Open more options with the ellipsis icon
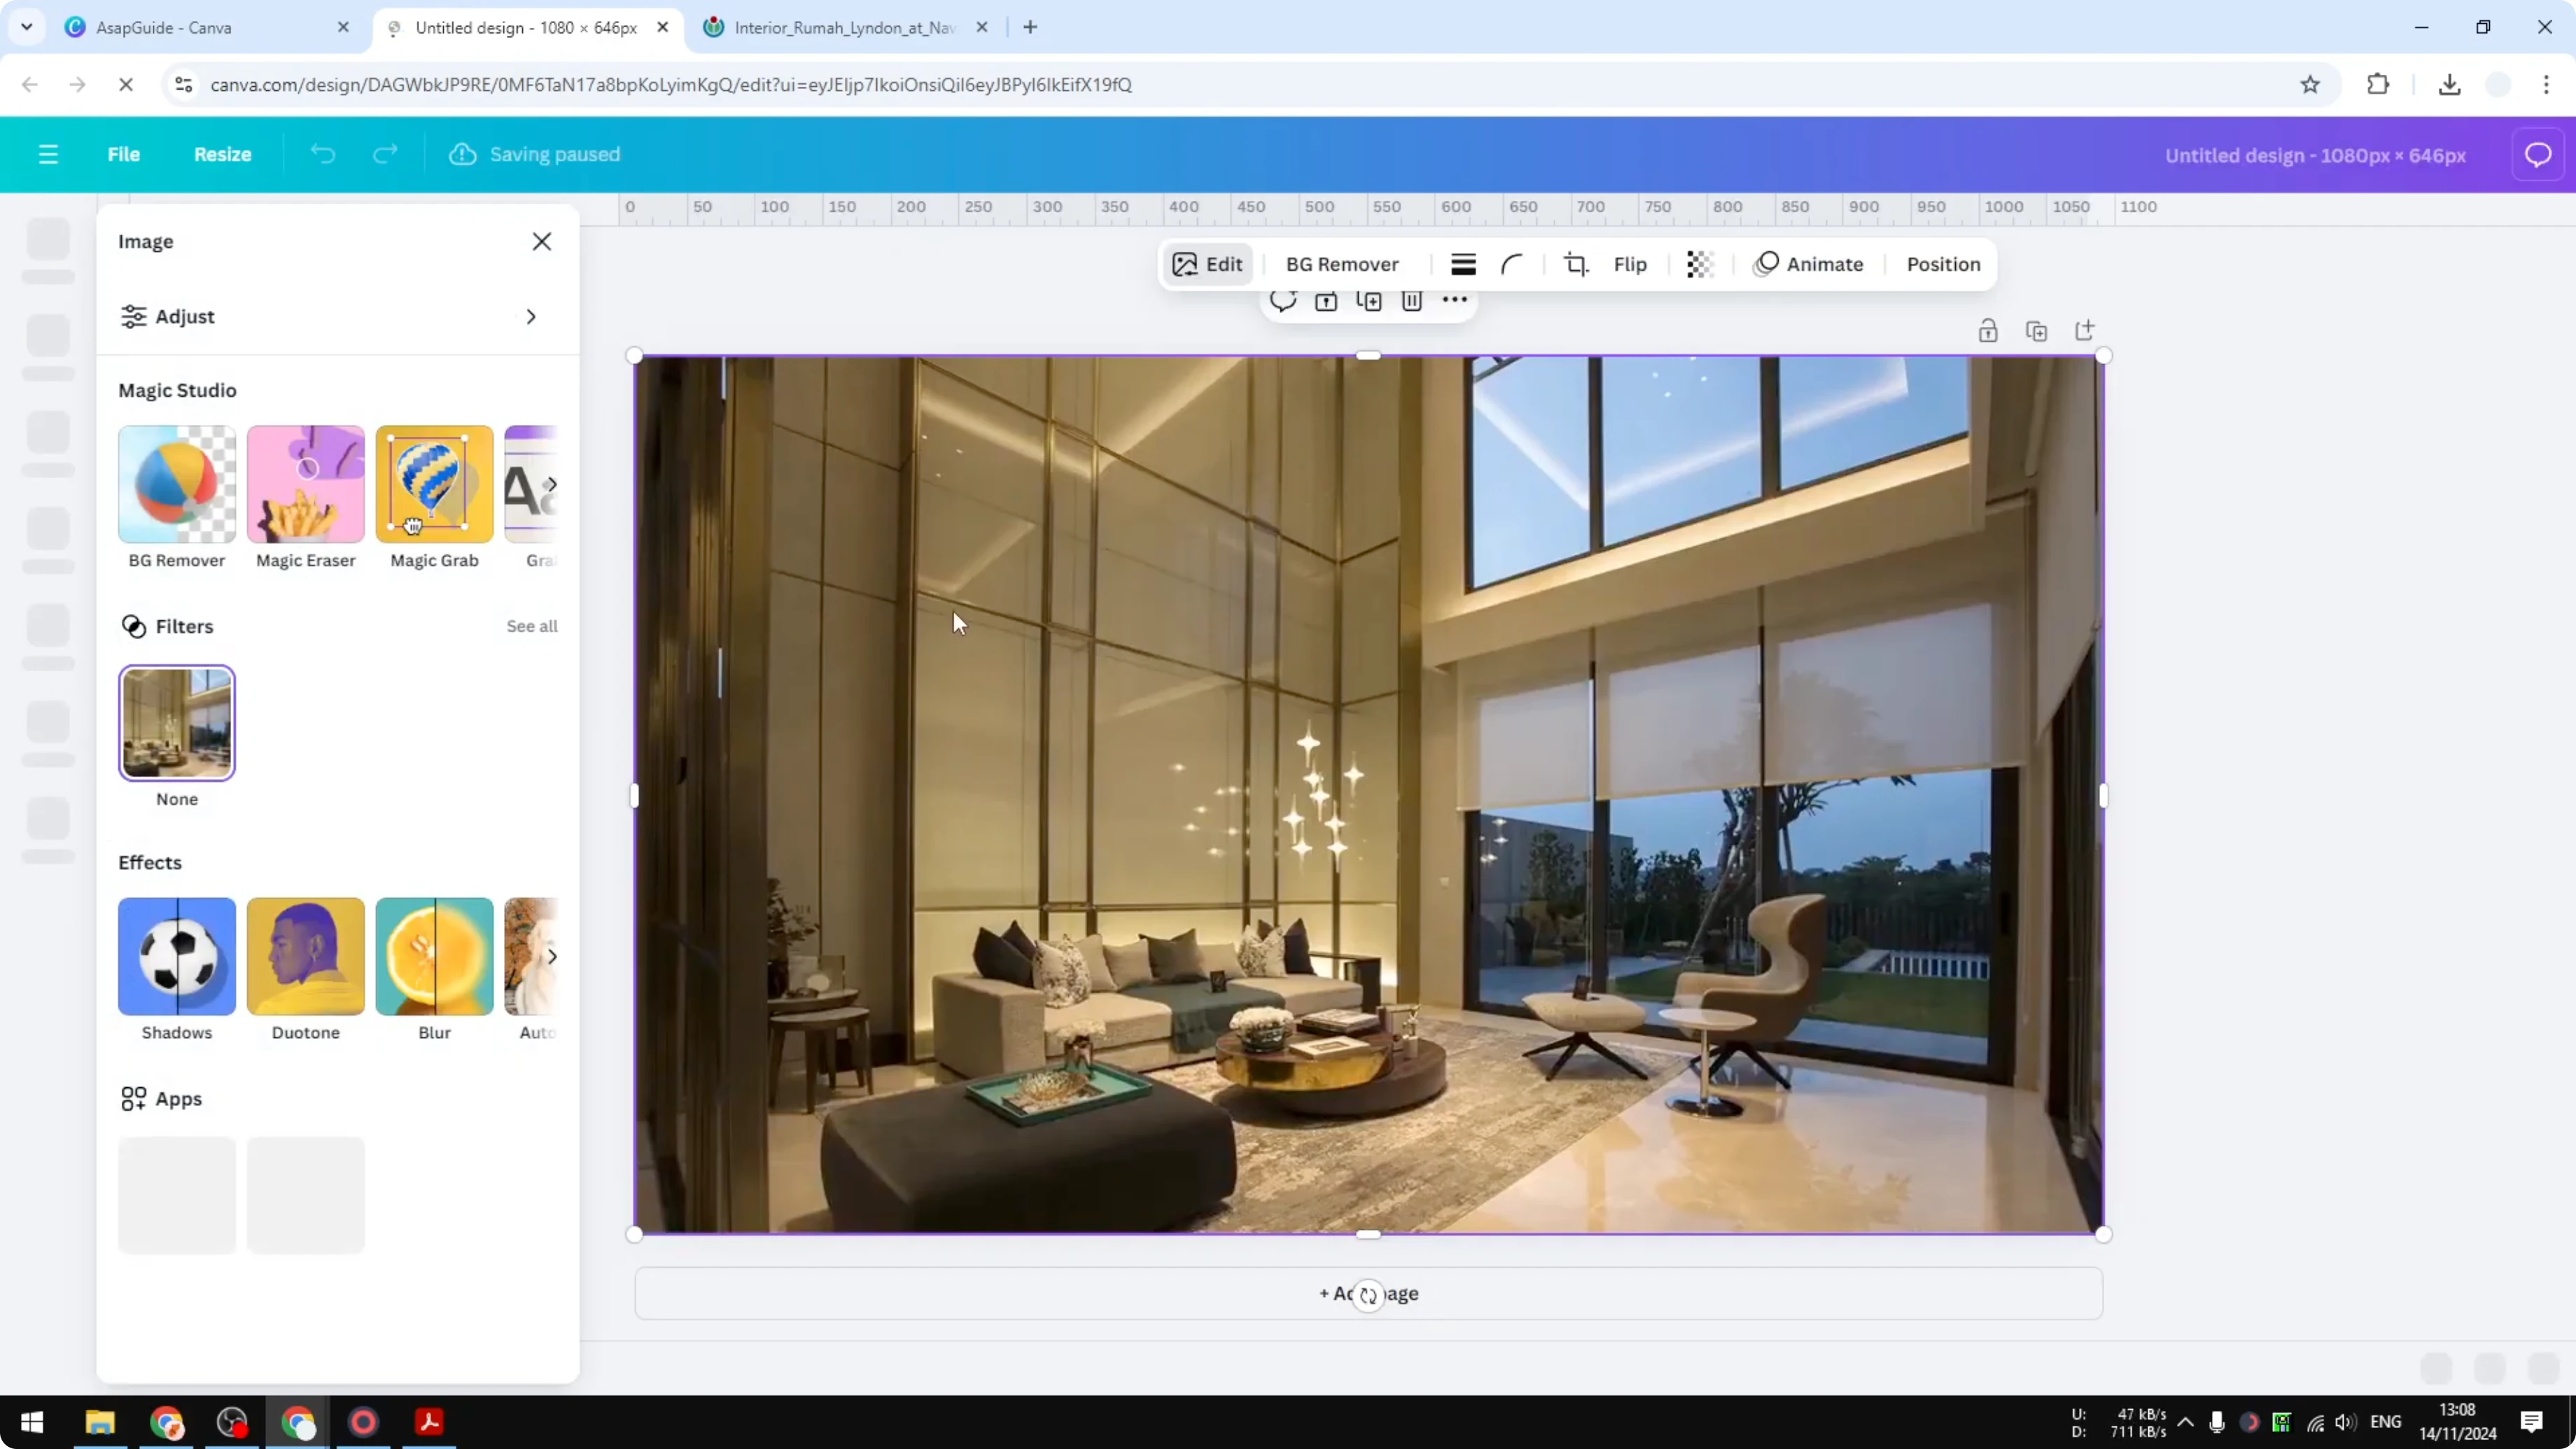 click(x=1455, y=301)
